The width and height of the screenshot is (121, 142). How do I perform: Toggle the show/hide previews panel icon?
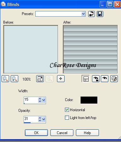coord(86,79)
